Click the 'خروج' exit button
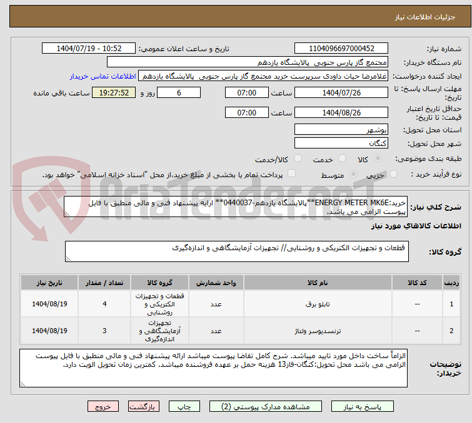 [103, 407]
